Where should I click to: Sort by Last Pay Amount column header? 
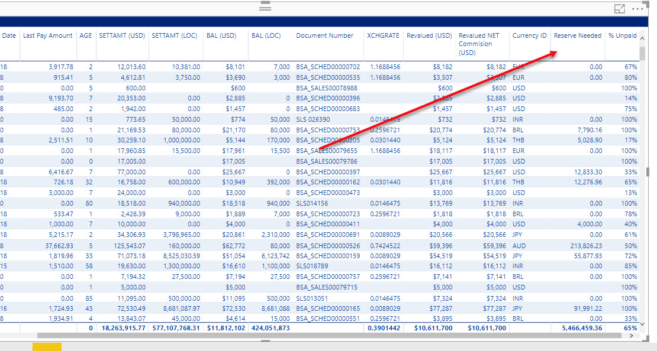pos(48,35)
